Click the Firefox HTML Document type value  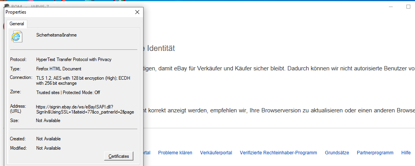59,69
